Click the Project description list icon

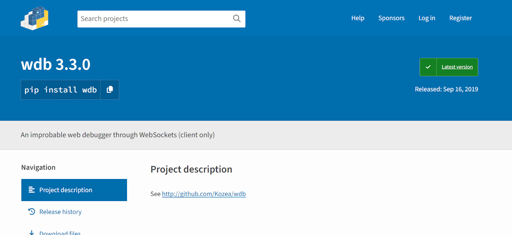[x=32, y=190]
